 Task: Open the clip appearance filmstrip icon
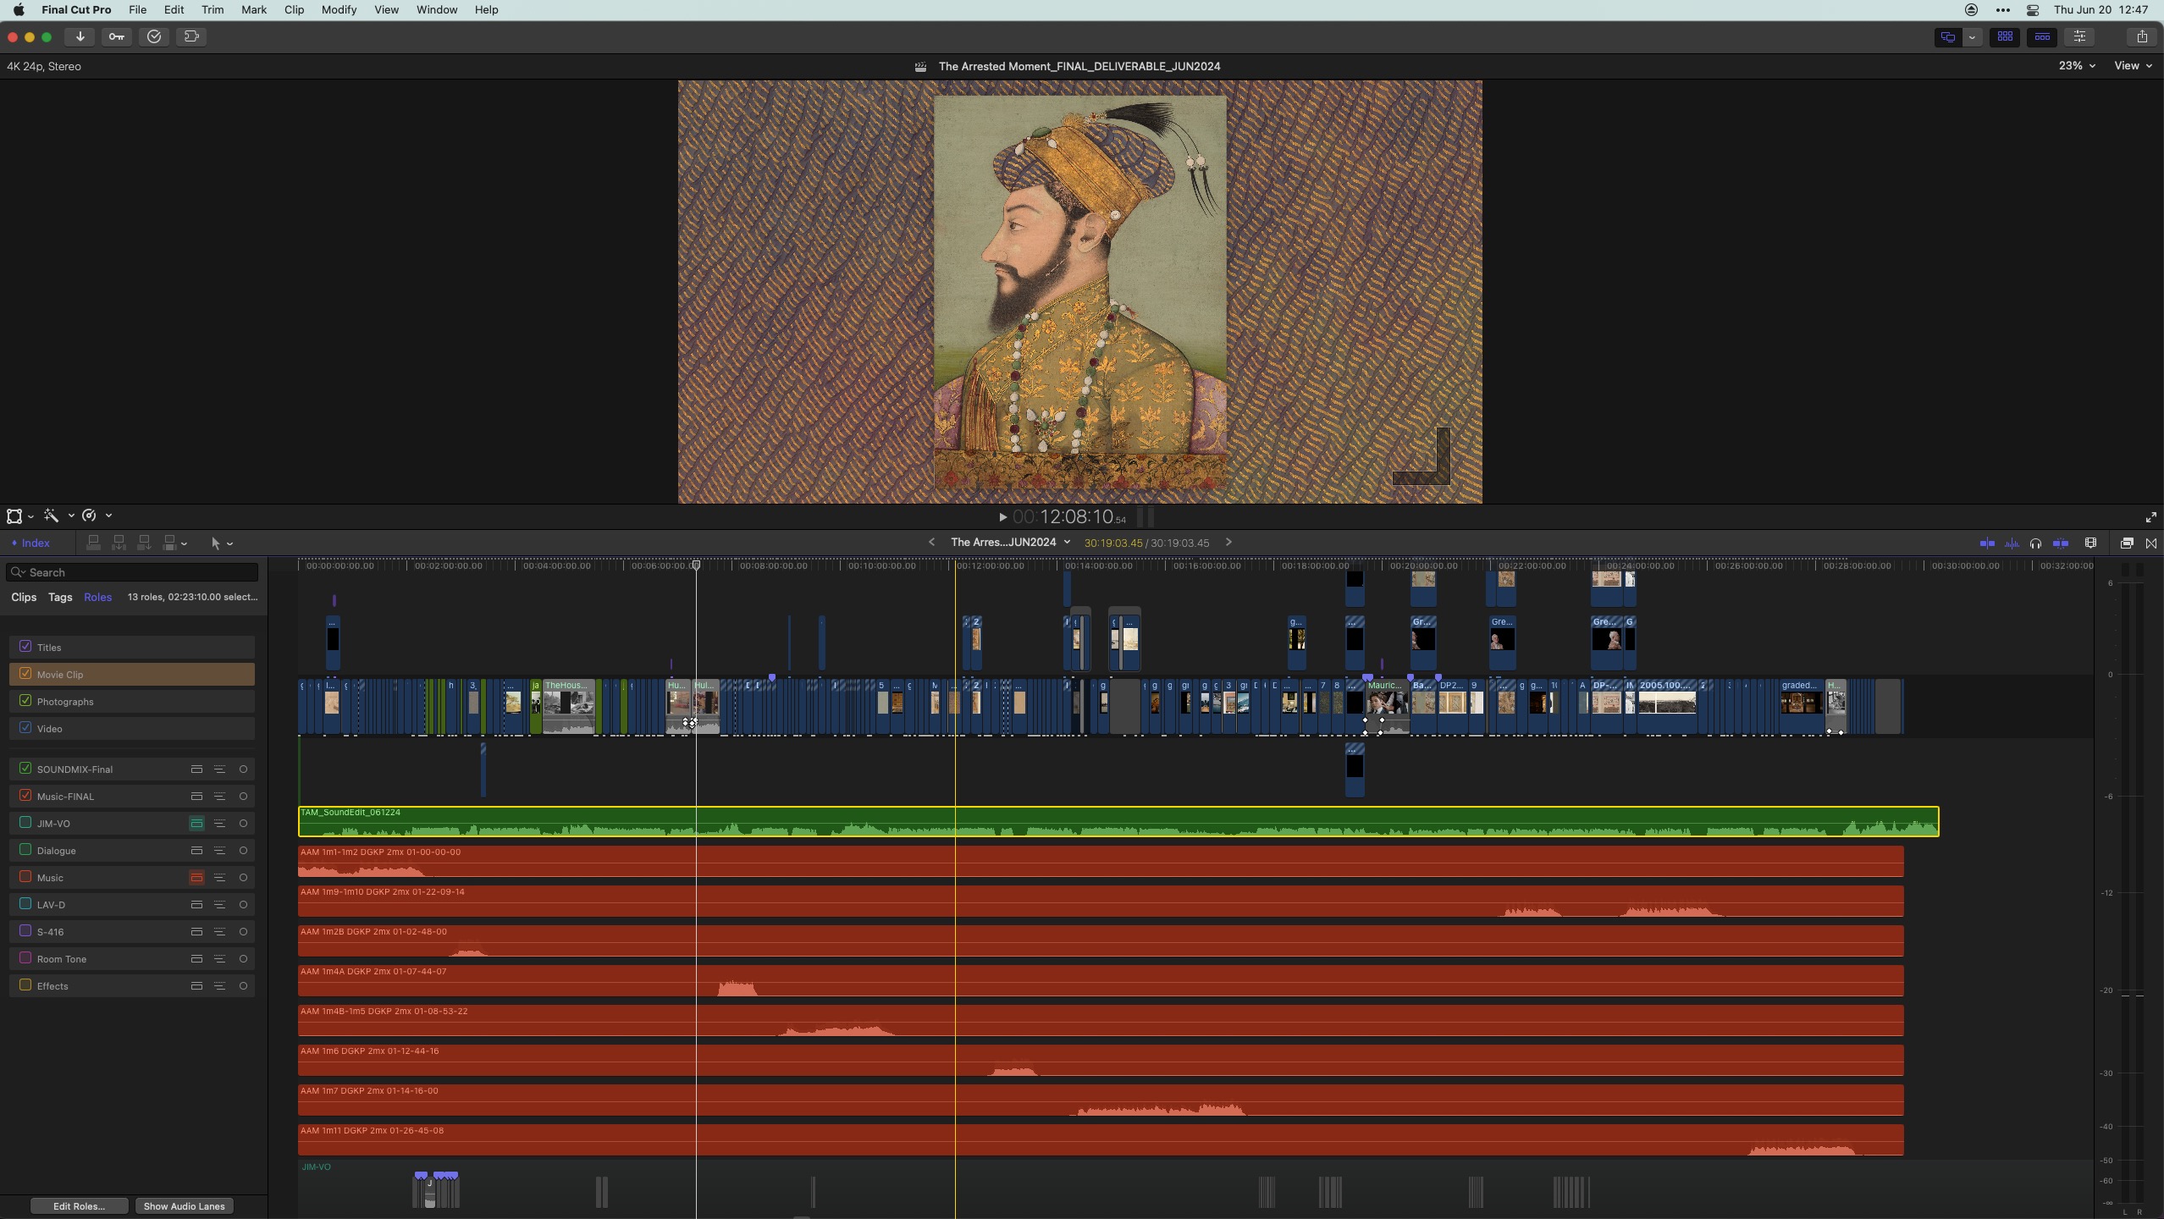[x=2090, y=543]
